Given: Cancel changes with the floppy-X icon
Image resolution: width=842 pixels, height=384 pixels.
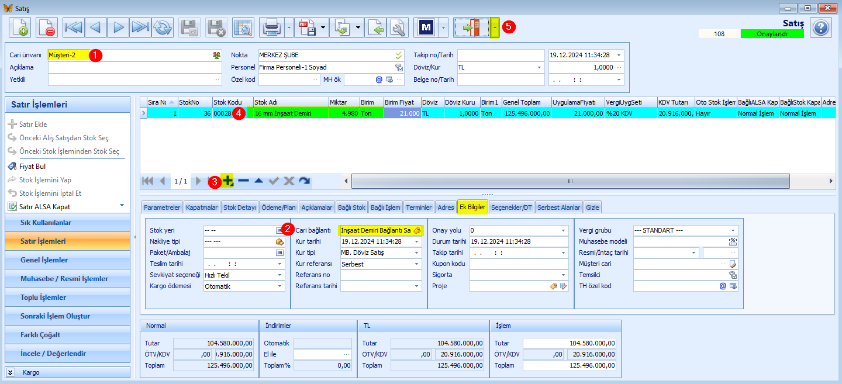Looking at the screenshot, I should [x=216, y=27].
